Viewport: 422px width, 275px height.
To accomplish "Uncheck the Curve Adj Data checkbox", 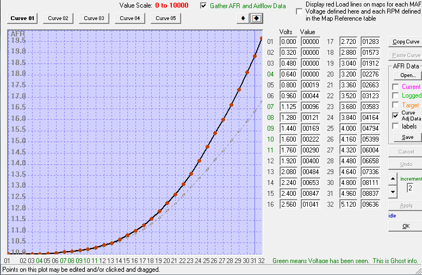I will [395, 116].
